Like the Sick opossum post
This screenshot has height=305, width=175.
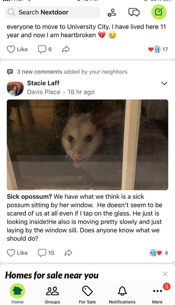[17, 253]
